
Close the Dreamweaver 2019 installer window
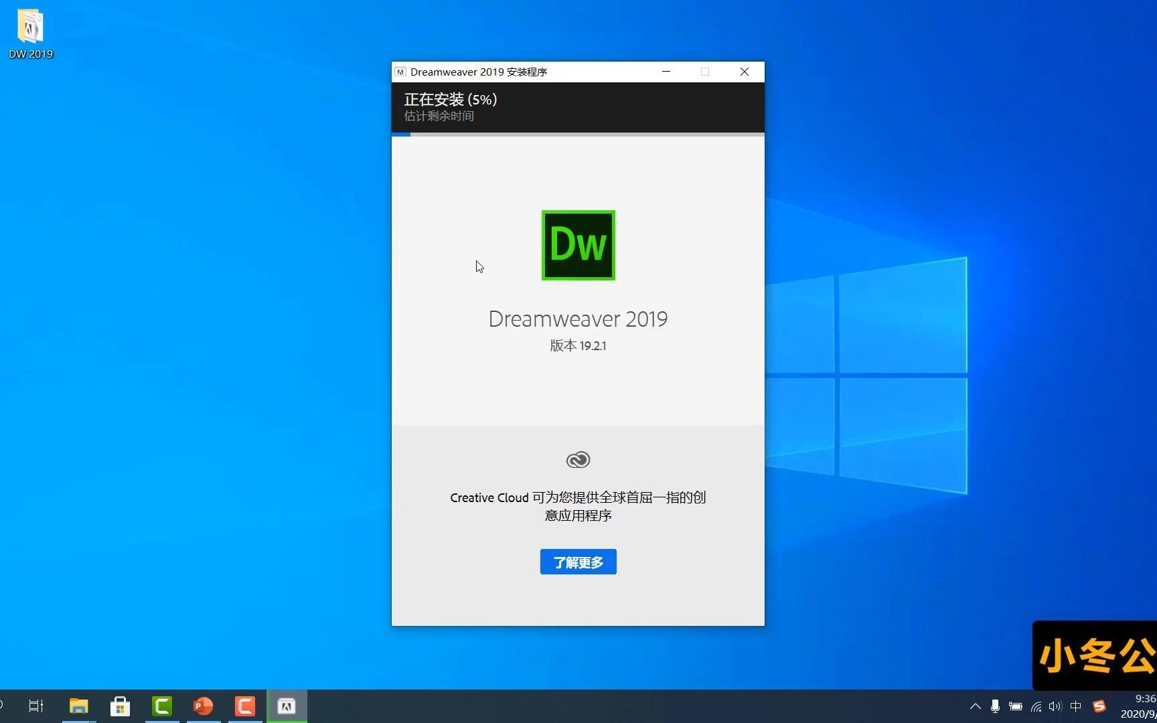(745, 72)
